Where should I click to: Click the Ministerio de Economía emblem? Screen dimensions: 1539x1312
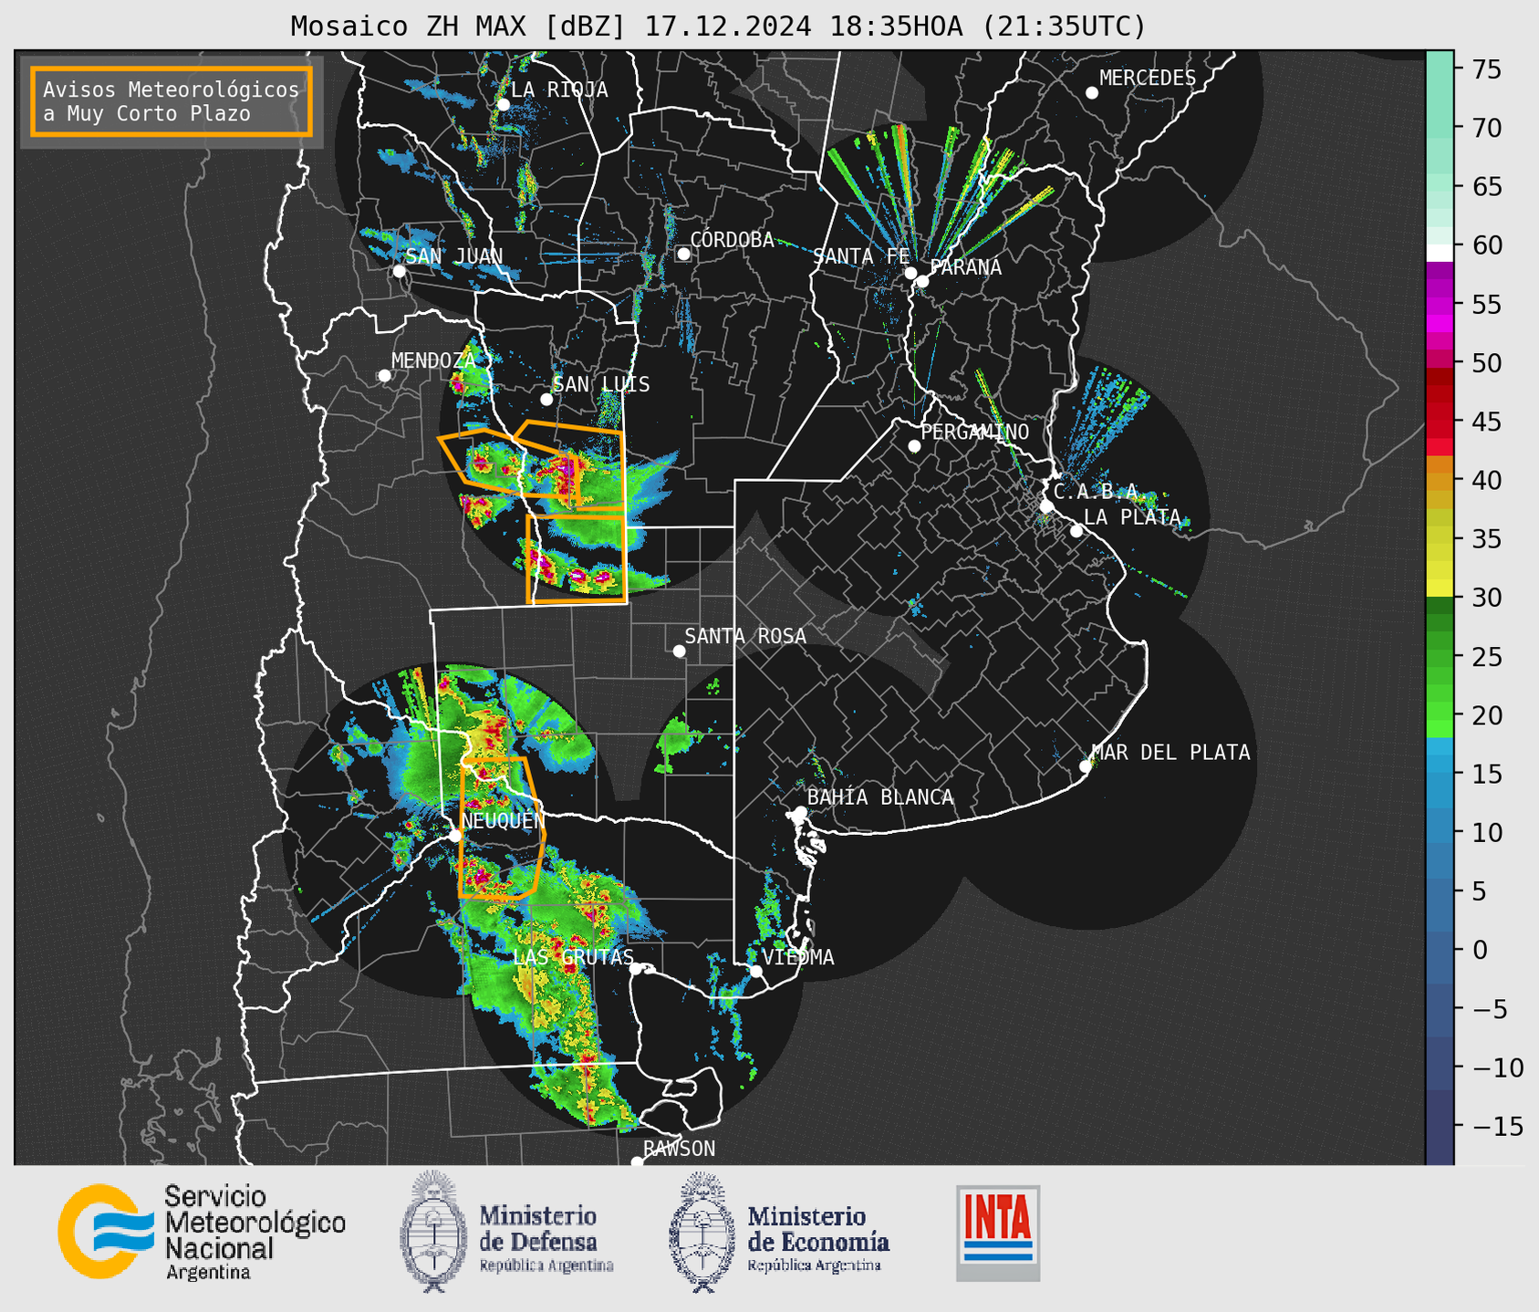(x=702, y=1232)
